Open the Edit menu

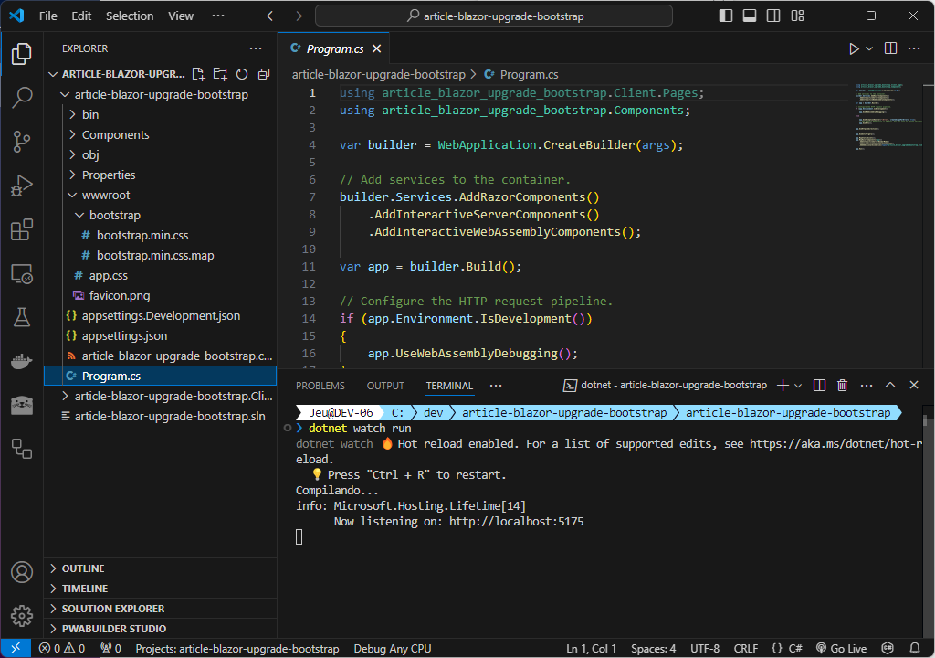point(81,16)
